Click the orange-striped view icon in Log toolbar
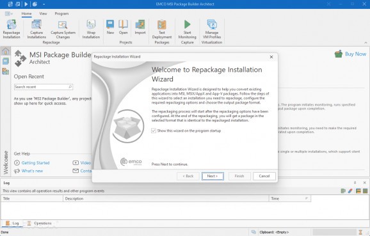The image size is (370, 236). (358, 191)
